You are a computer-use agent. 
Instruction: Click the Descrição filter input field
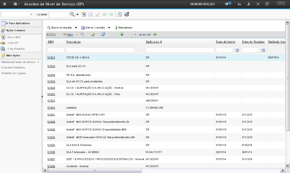(x=100, y=50)
